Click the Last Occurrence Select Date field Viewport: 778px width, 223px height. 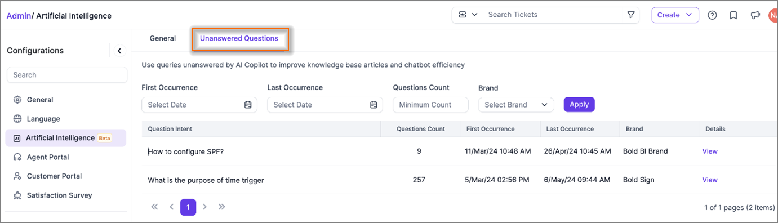pyautogui.click(x=325, y=105)
